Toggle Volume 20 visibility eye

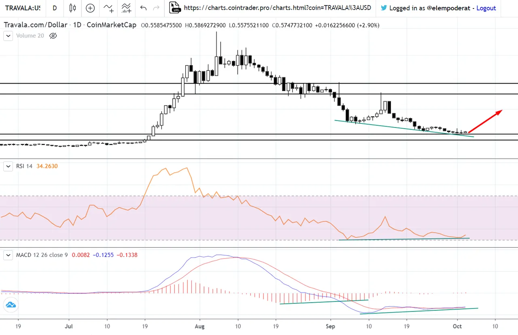[53, 36]
